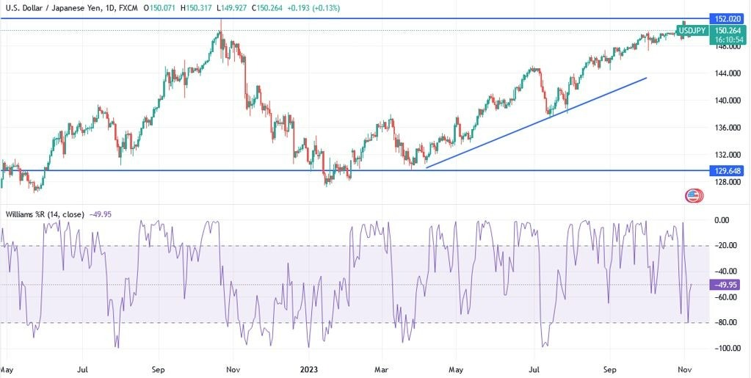
Task: Click the 0.00 indicator axis label
Action: click(722, 220)
